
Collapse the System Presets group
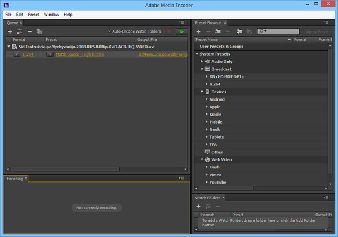click(x=197, y=54)
